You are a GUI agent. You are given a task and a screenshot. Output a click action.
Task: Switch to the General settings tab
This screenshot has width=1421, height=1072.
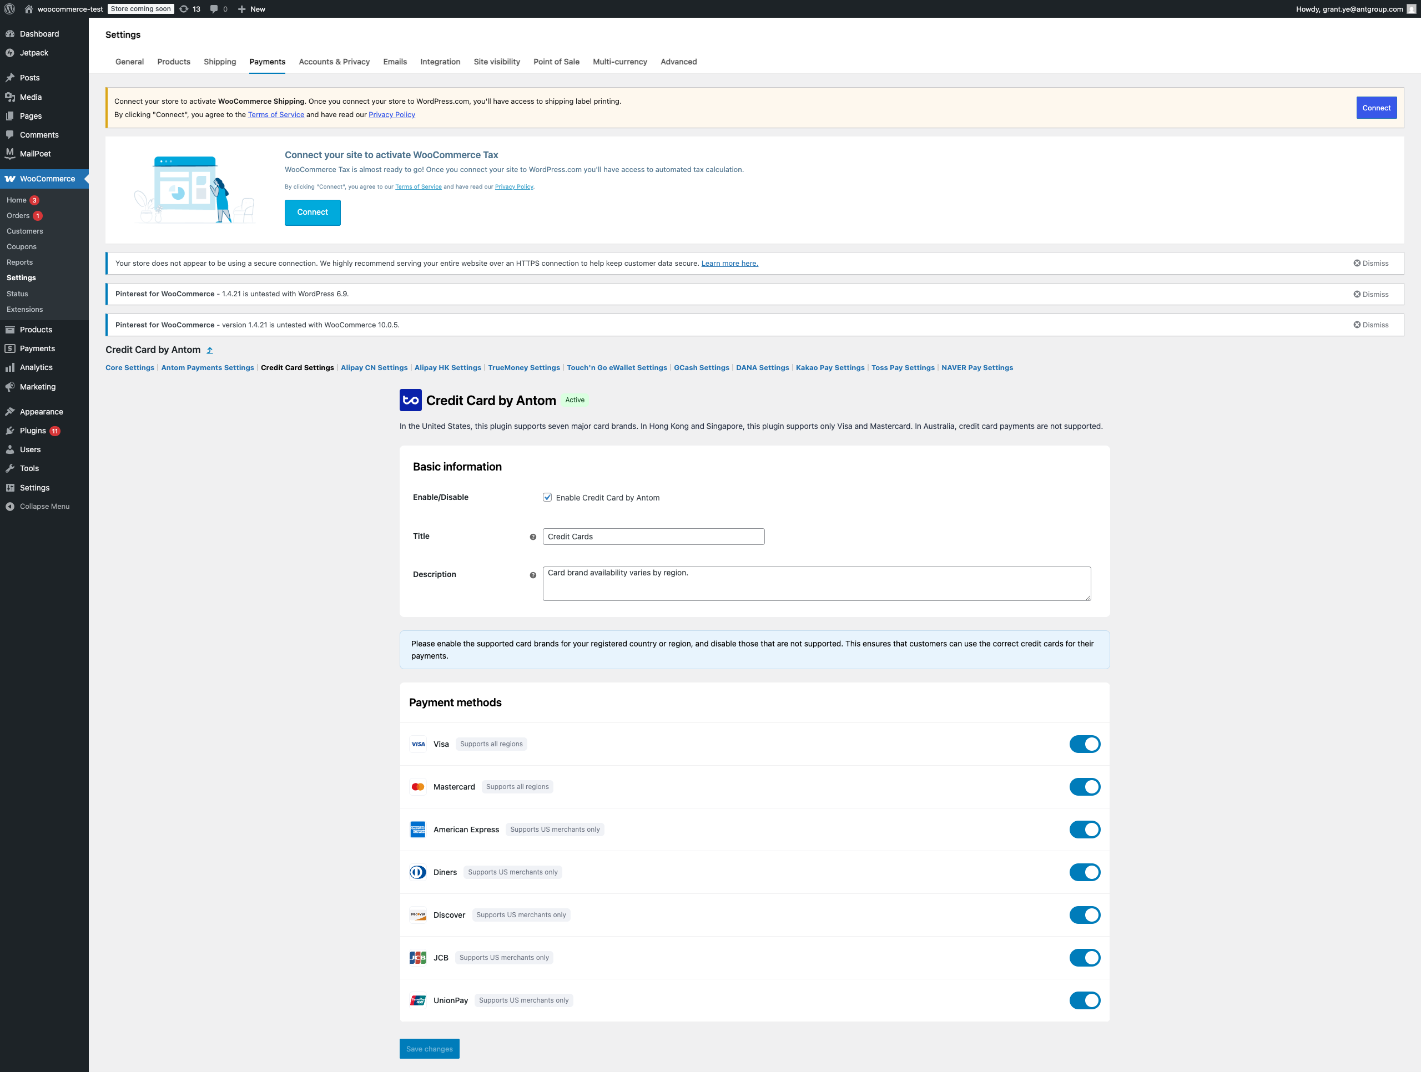130,62
